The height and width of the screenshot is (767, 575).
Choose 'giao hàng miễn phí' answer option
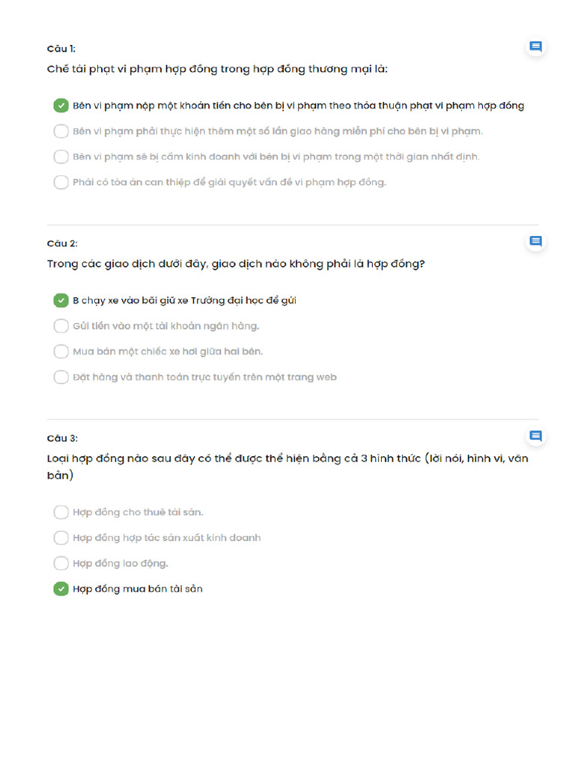[x=61, y=131]
